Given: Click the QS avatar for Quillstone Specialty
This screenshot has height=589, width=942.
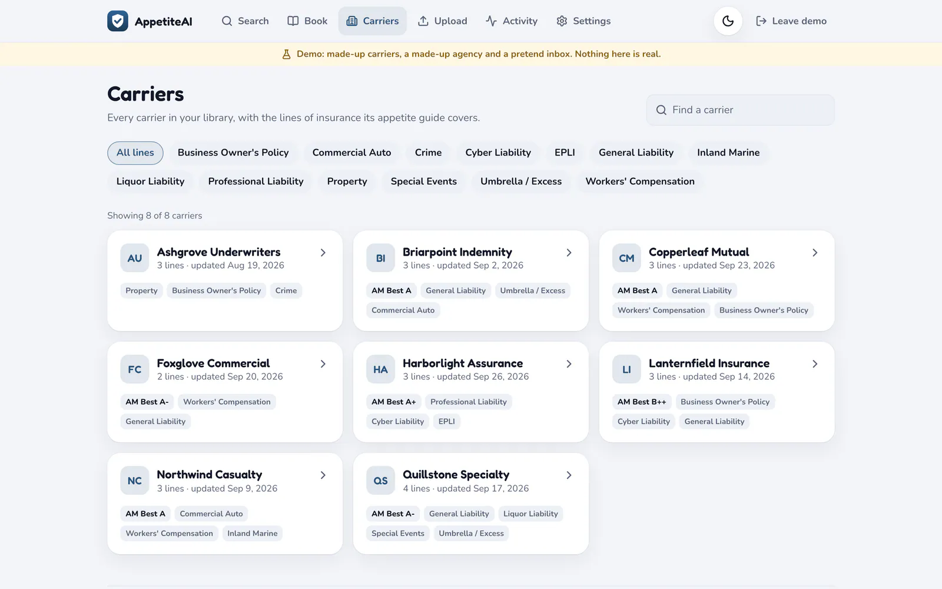Looking at the screenshot, I should (x=380, y=481).
